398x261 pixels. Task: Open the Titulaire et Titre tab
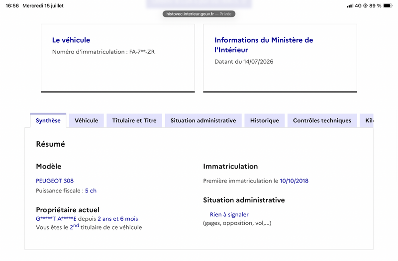134,120
